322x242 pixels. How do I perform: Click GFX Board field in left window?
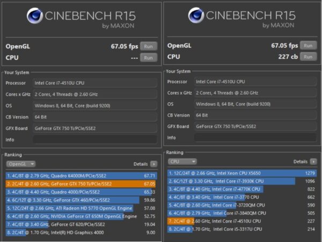tap(95, 128)
